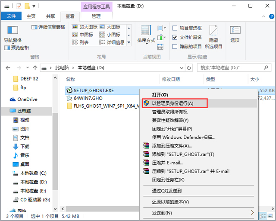Open the Videos library
The width and height of the screenshot is (276, 221).
[21, 120]
